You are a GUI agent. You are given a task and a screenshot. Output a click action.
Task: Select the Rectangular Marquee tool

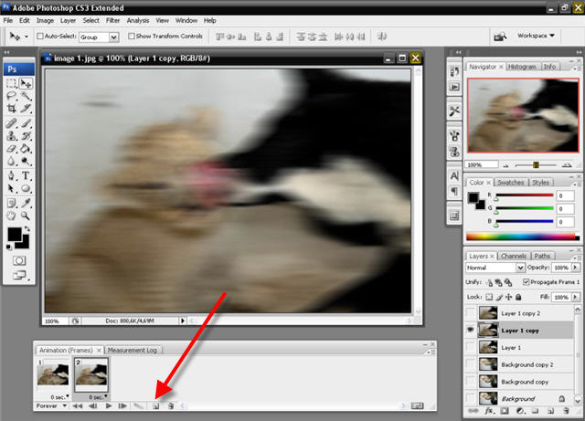11,83
